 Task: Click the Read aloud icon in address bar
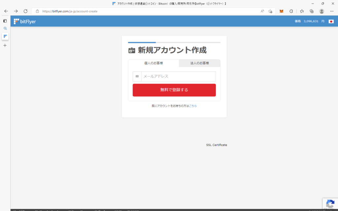pyautogui.click(x=262, y=11)
